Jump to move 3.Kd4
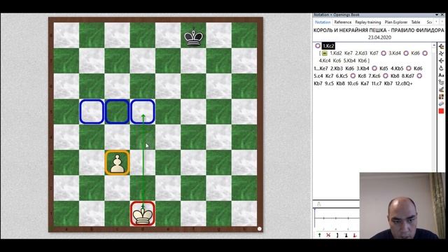The width and height of the screenshot is (448, 252). 395,53
